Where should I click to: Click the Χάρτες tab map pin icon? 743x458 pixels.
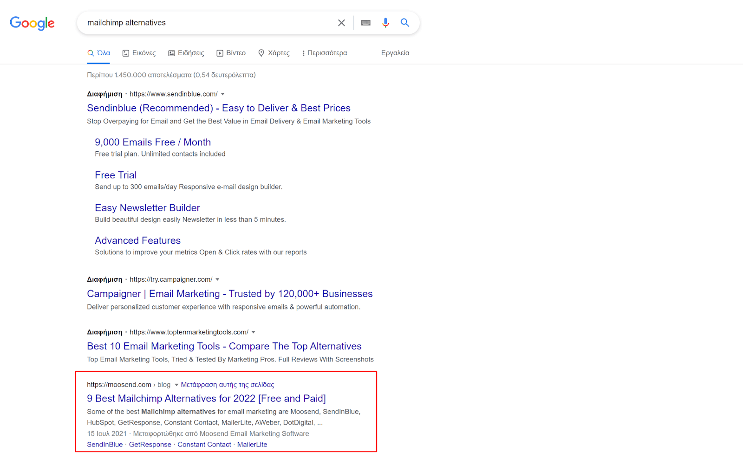click(x=261, y=53)
